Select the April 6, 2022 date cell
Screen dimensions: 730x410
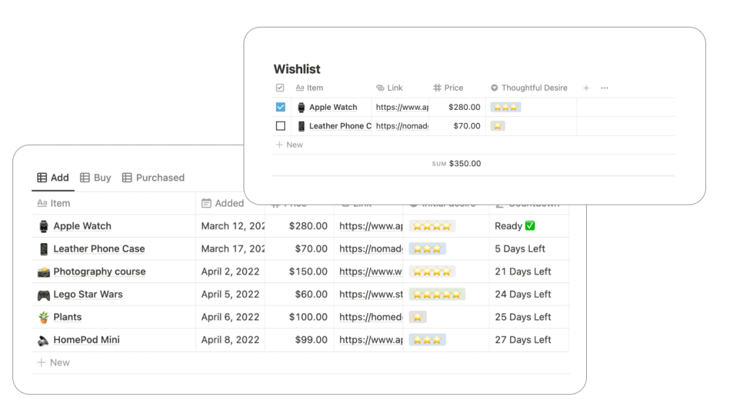(230, 317)
